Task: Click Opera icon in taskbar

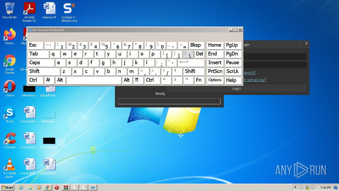Action: pos(57,188)
